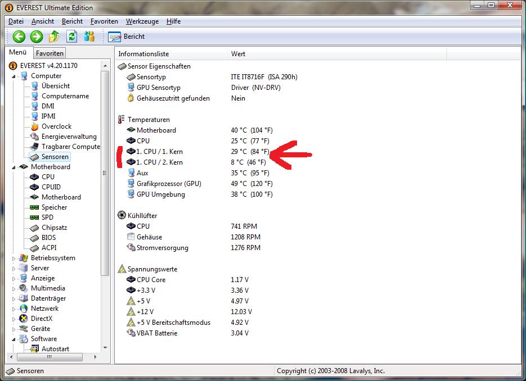This screenshot has width=526, height=381.
Task: Open the Datei menu
Action: (16, 21)
